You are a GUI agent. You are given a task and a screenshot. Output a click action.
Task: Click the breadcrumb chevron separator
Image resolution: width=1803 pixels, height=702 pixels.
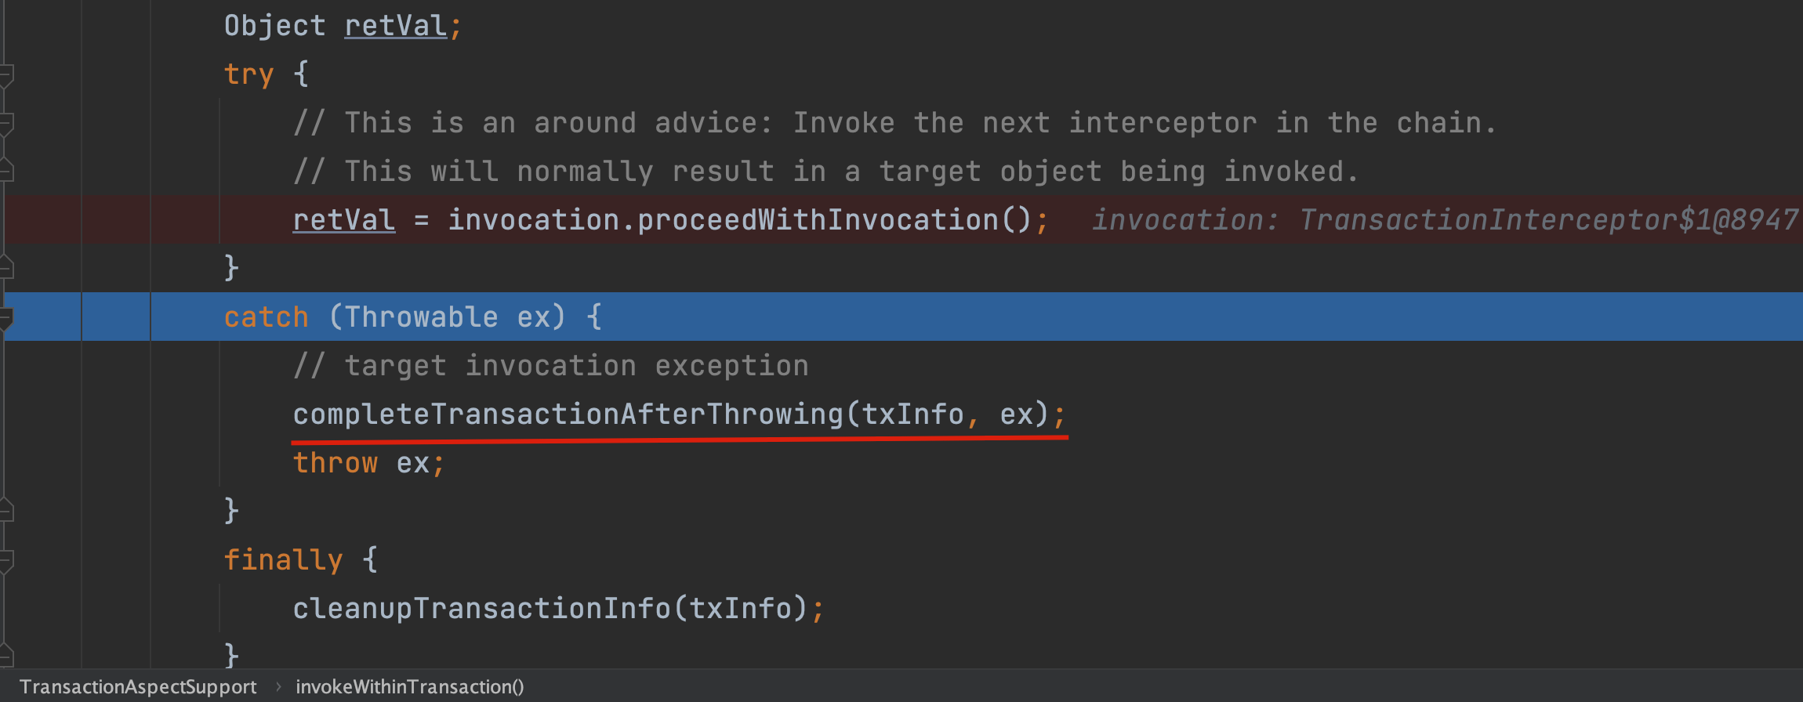point(278,687)
